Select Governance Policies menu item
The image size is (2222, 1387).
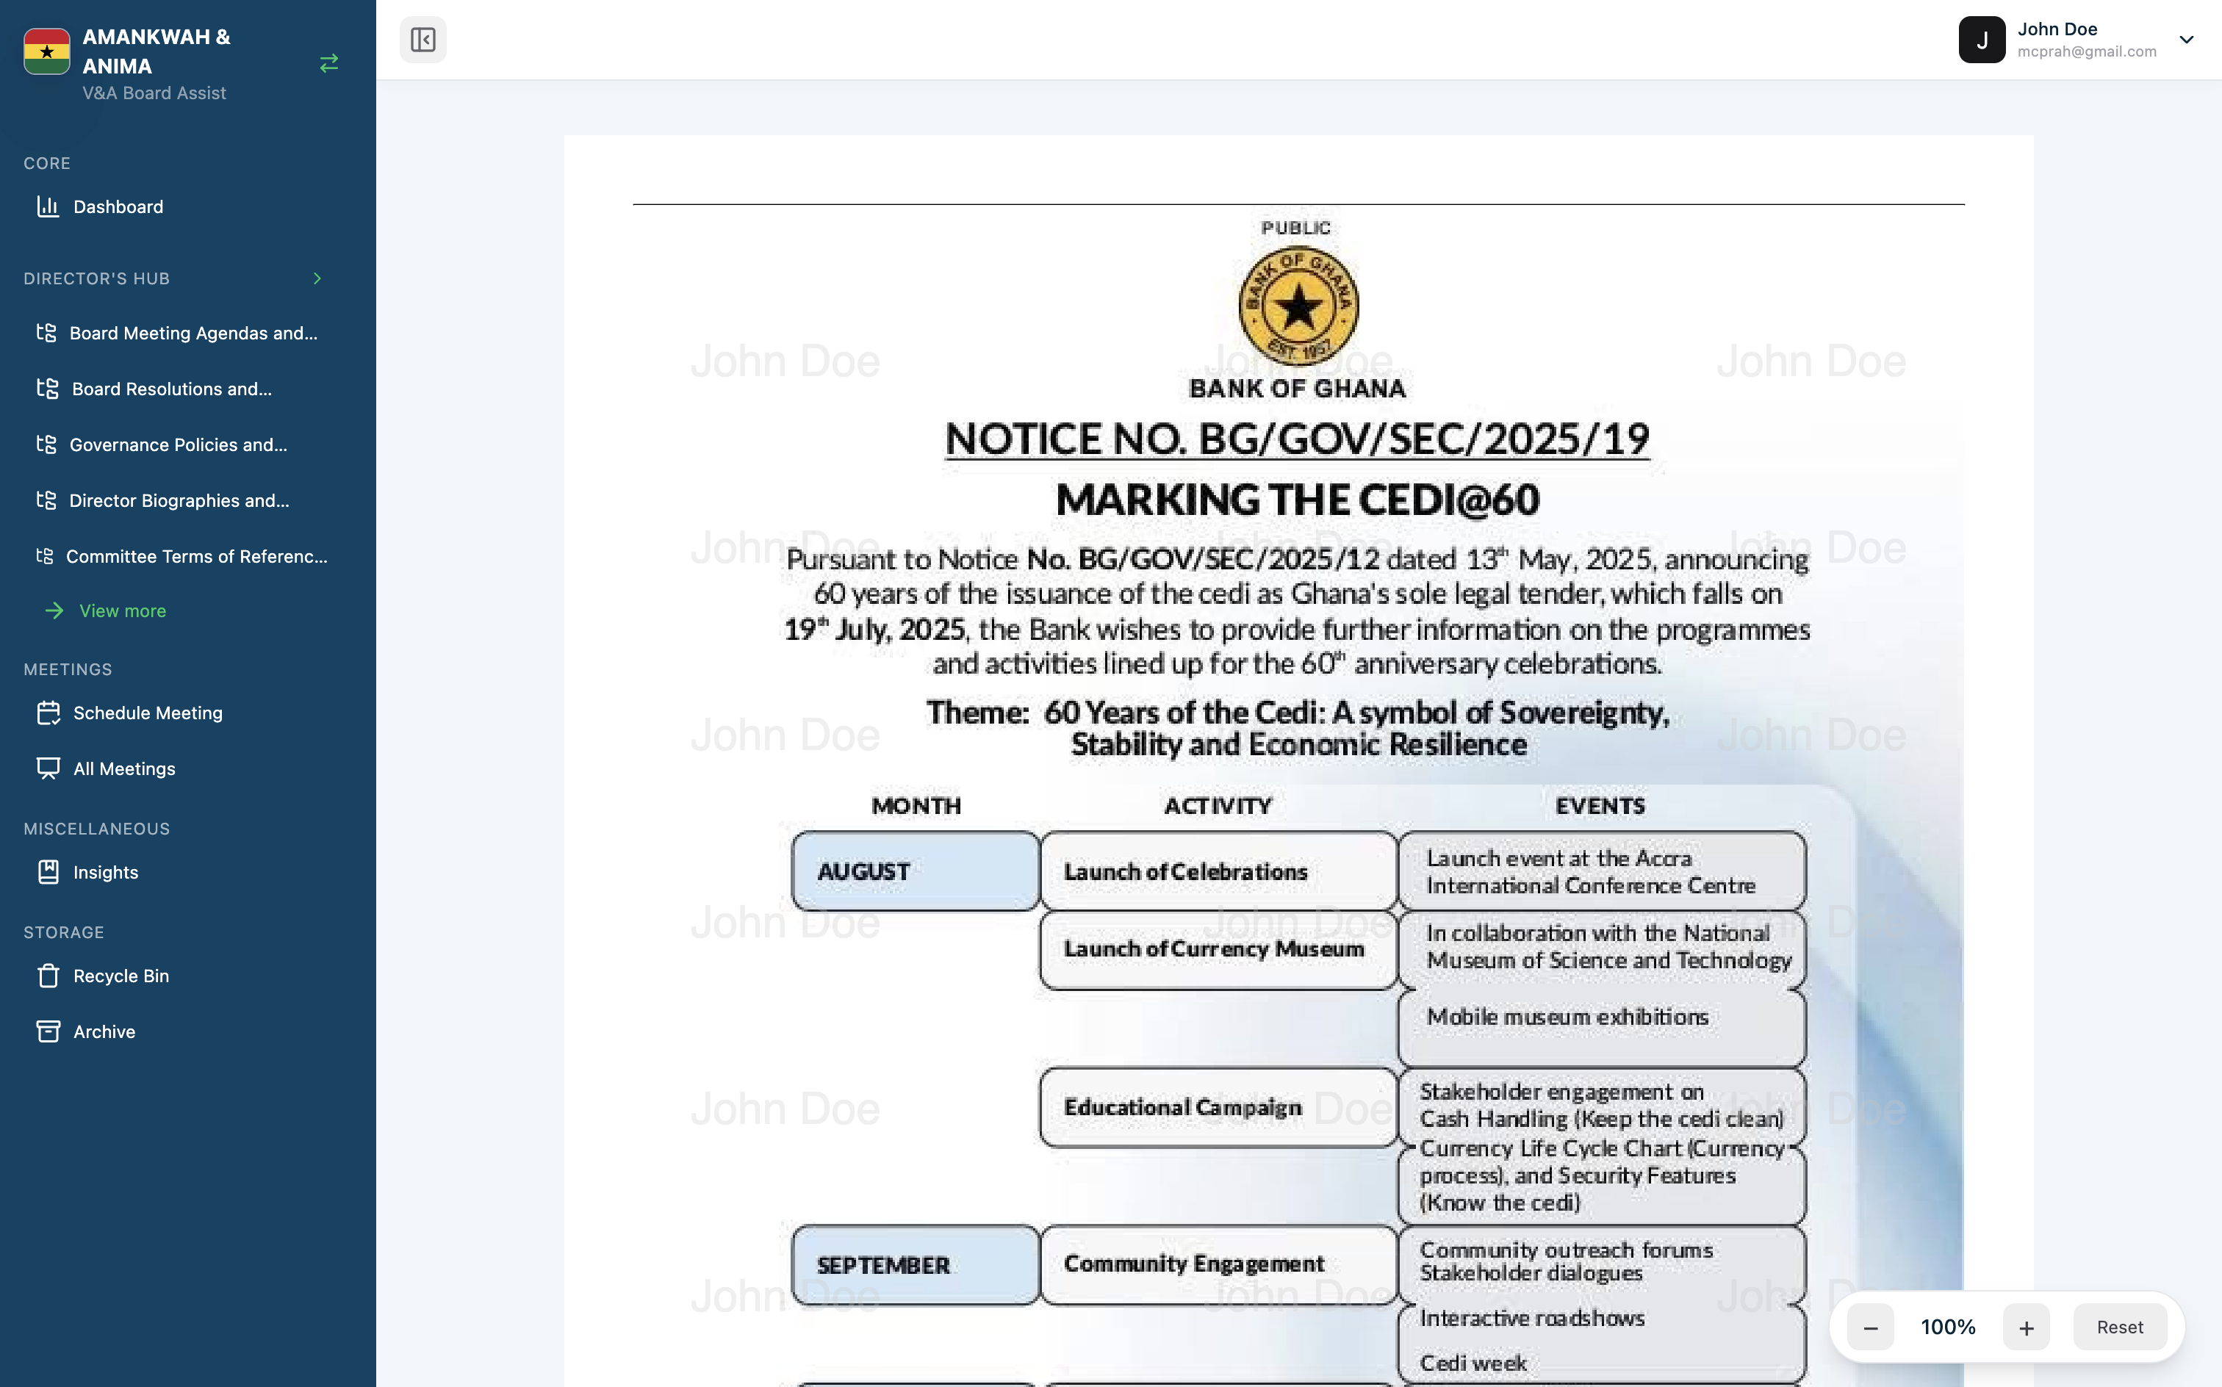coord(178,445)
